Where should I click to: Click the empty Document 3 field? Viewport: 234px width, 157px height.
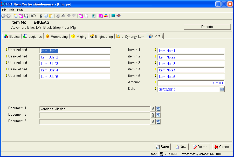click(x=95, y=122)
